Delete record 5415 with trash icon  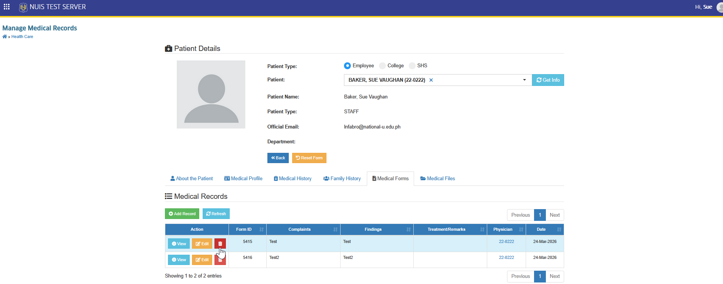(x=220, y=244)
